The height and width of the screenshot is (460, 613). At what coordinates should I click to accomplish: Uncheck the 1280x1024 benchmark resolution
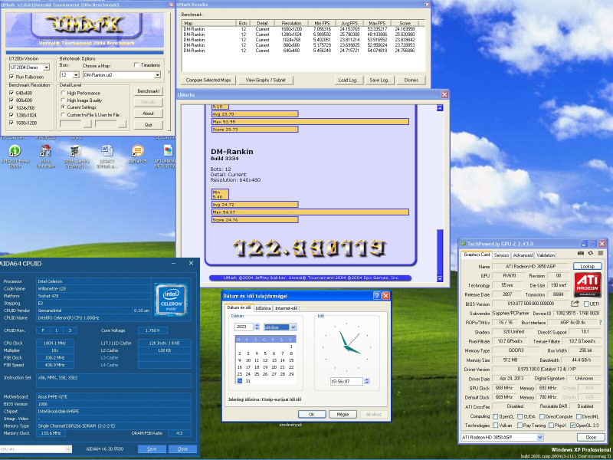[11, 115]
